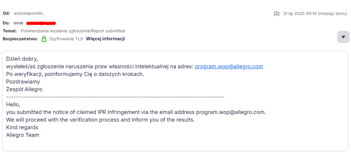351x160 pixels.
Task: Flag this message with the flag icon
Action: coord(277,14)
